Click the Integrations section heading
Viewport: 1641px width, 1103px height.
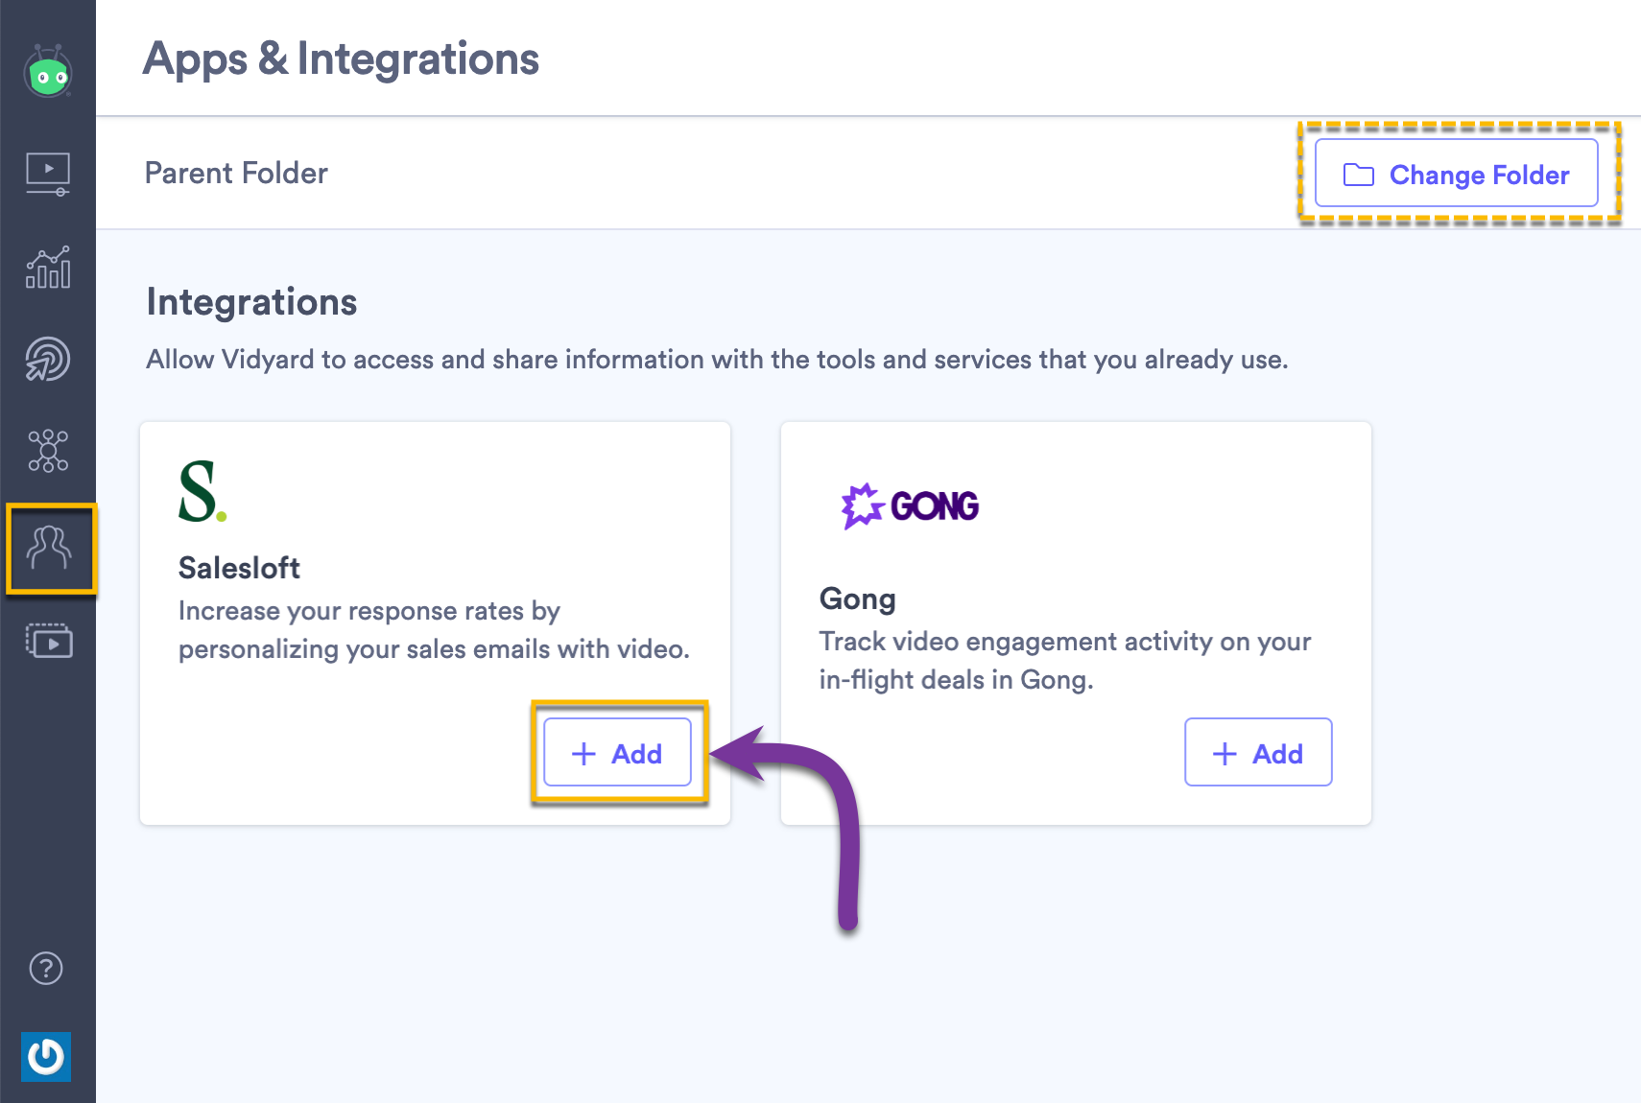(x=251, y=302)
